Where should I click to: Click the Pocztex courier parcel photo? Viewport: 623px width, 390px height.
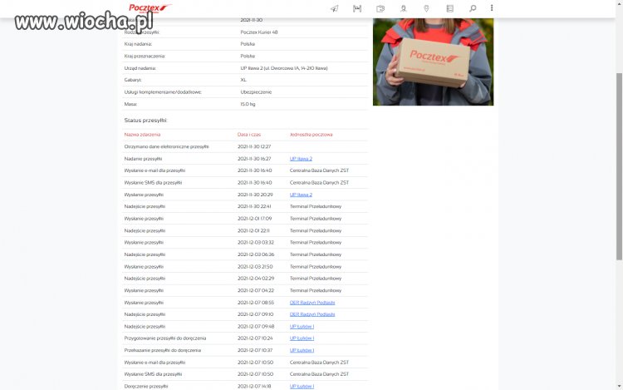[x=433, y=62]
